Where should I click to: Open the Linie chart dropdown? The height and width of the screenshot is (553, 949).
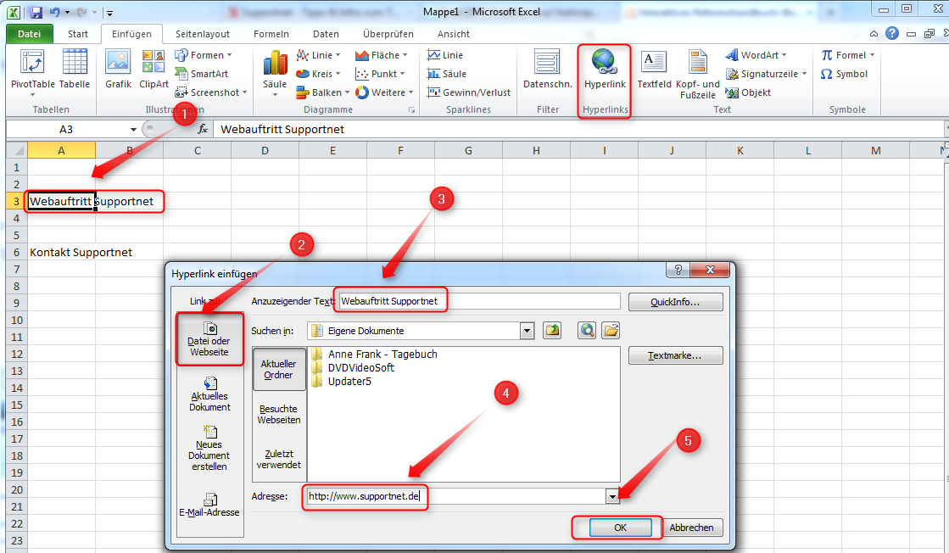click(x=318, y=55)
